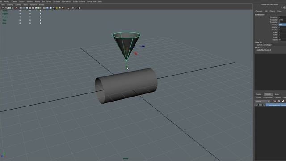This screenshot has width=286, height=161.
Task: Click the second layer icon right of Normal dropdown
Action: (x=279, y=102)
